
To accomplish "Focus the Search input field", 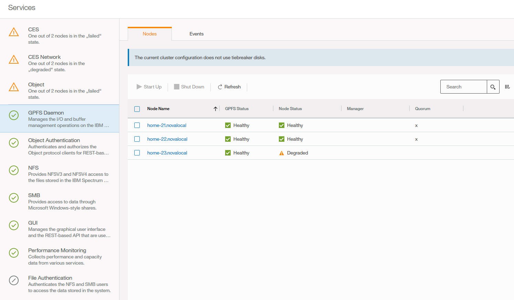I will pyautogui.click(x=463, y=87).
